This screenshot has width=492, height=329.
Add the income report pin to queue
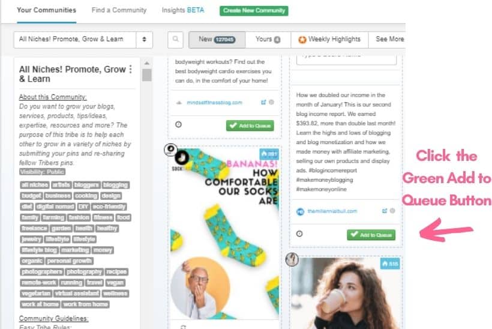tap(371, 235)
